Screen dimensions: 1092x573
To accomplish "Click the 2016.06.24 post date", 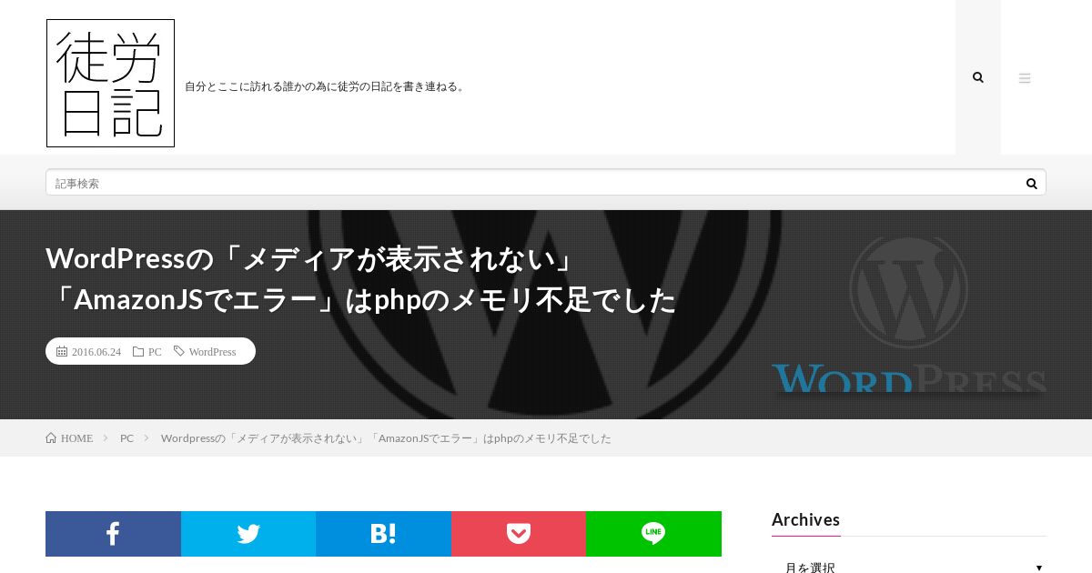I will click(x=96, y=352).
